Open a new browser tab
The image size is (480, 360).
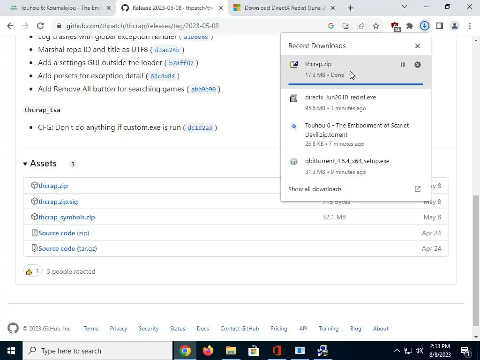pos(351,8)
